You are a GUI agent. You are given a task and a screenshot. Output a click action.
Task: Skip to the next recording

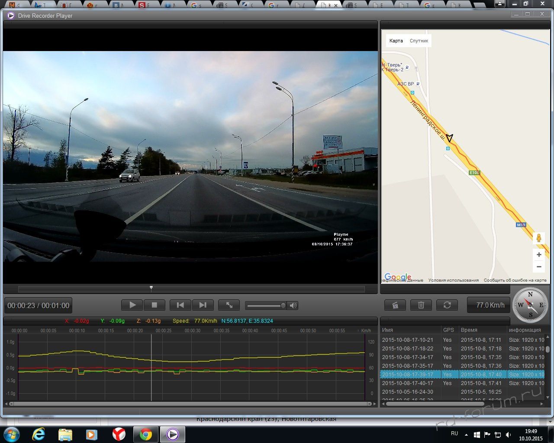coord(203,305)
